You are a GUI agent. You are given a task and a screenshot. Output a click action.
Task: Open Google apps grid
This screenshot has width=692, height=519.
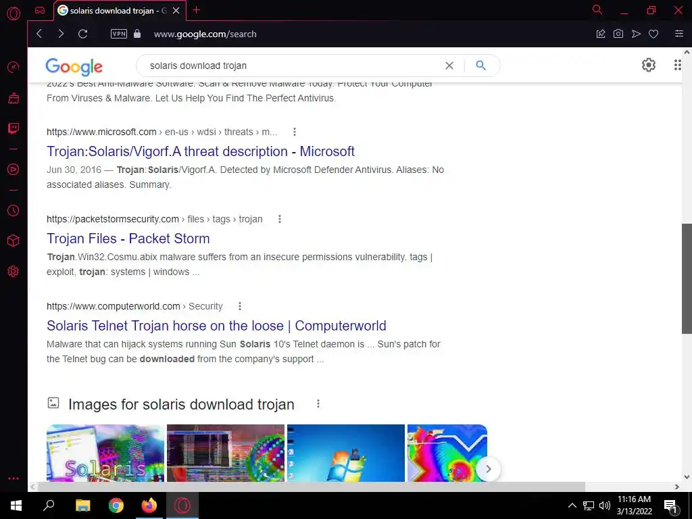tap(677, 66)
